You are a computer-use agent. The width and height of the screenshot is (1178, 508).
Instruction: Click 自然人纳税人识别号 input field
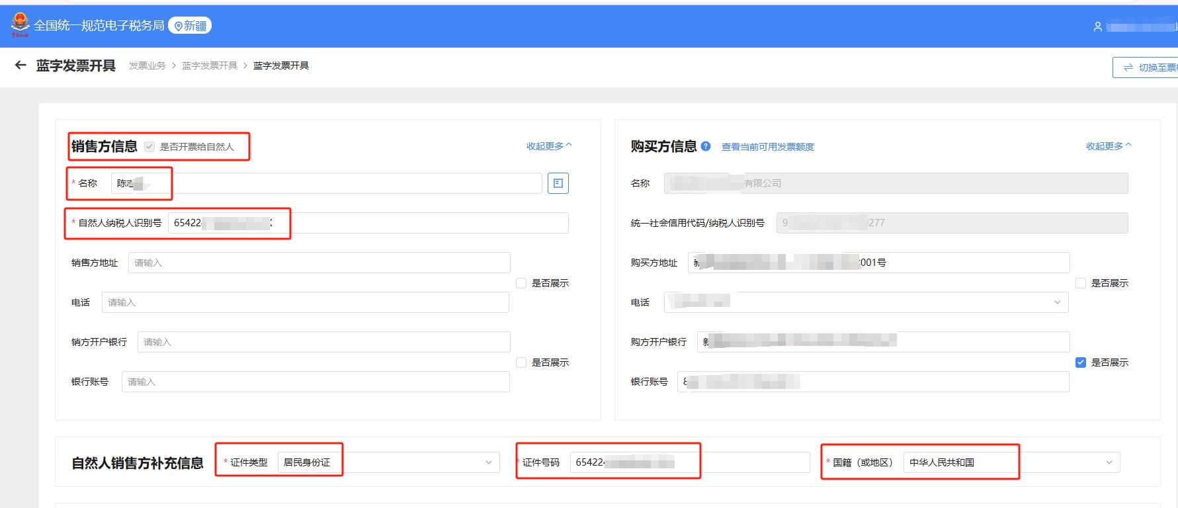coord(368,223)
